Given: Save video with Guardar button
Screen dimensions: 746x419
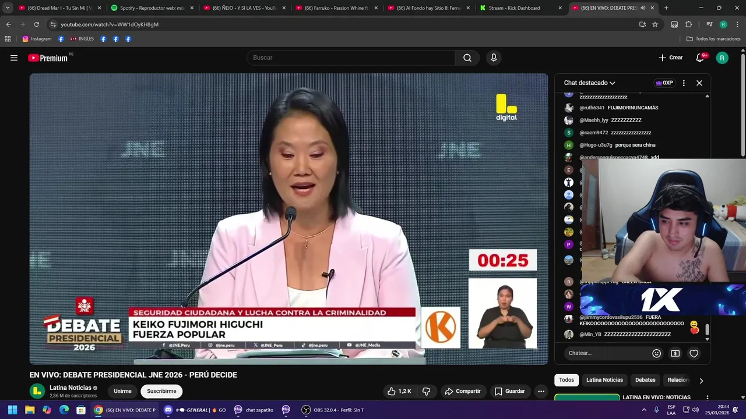Looking at the screenshot, I should coord(510,391).
